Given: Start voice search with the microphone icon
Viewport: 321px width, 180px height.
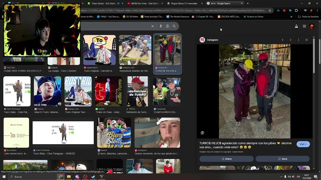Looking at the screenshot, I should (x=161, y=26).
